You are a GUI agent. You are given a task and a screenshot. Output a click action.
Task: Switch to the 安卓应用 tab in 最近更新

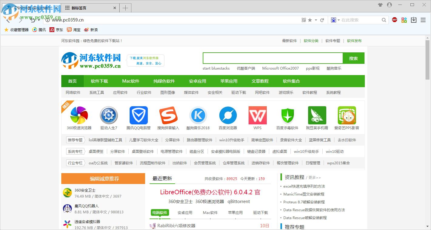tap(185, 212)
